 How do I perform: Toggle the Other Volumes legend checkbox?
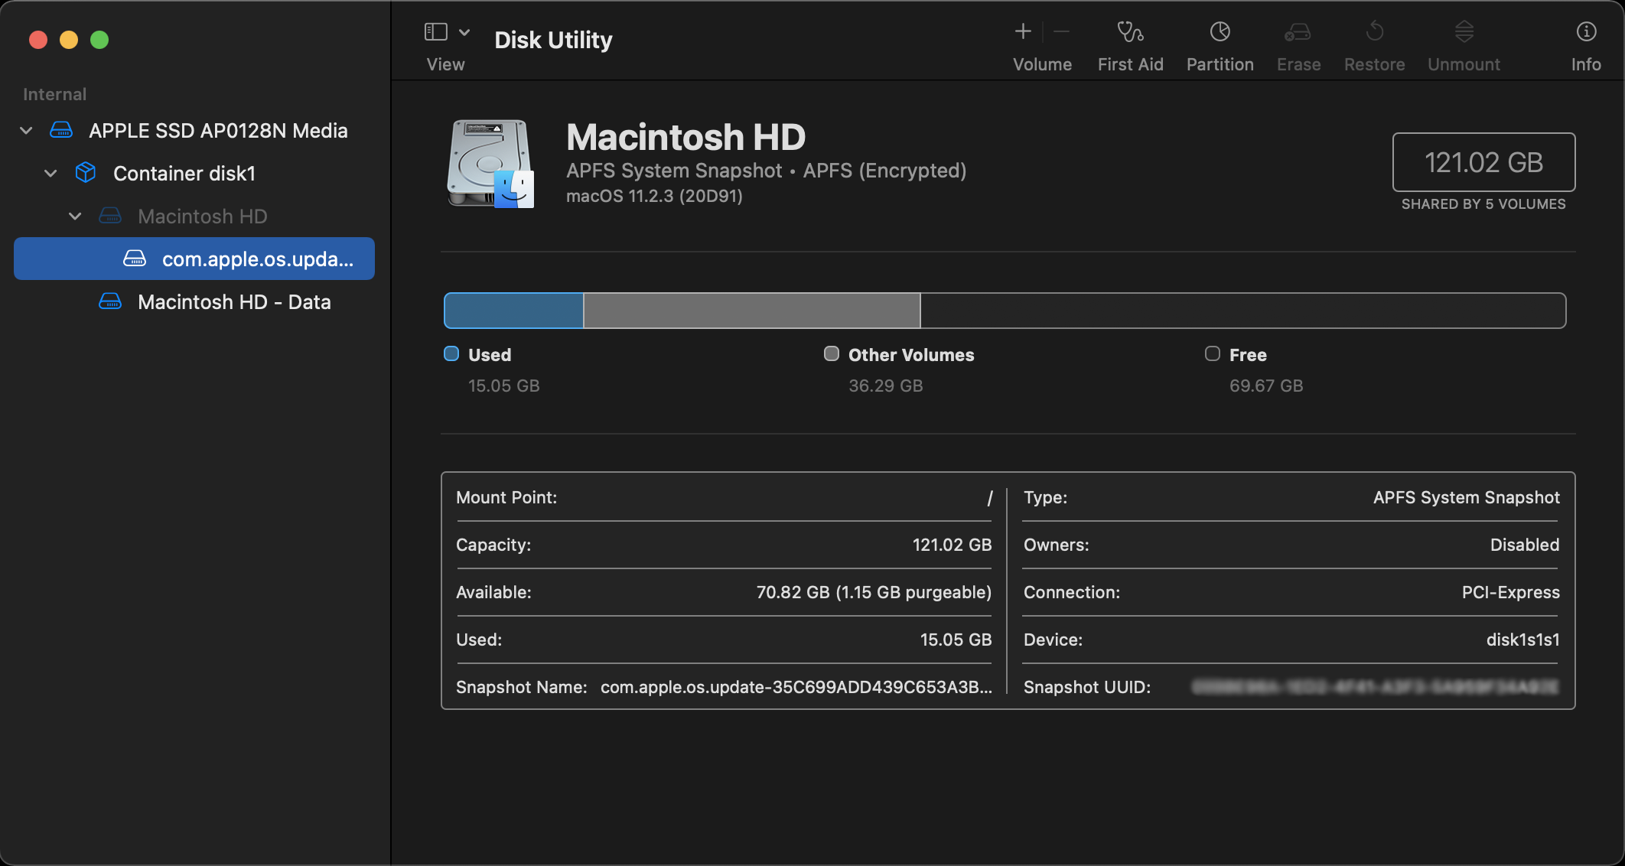(831, 353)
